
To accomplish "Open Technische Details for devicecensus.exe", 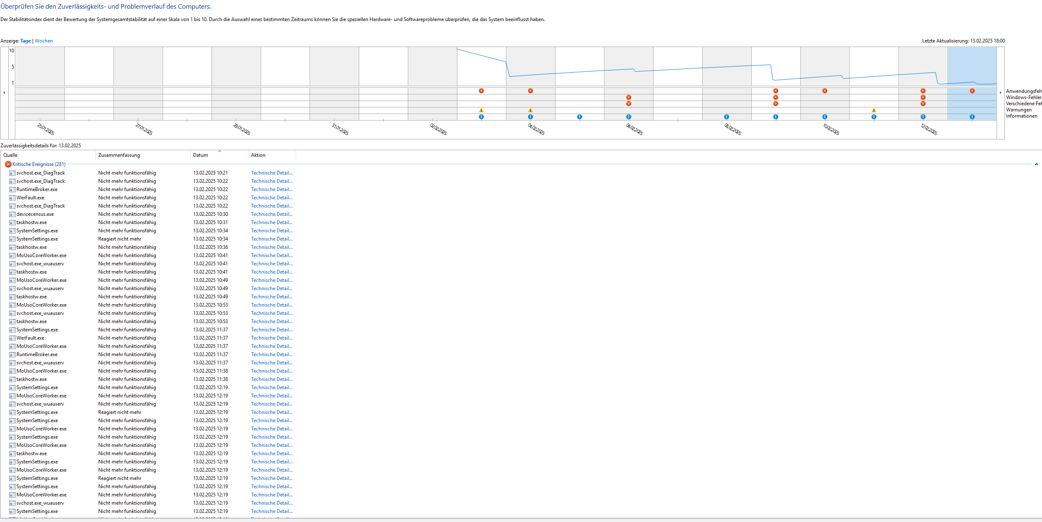I will pyautogui.click(x=272, y=214).
